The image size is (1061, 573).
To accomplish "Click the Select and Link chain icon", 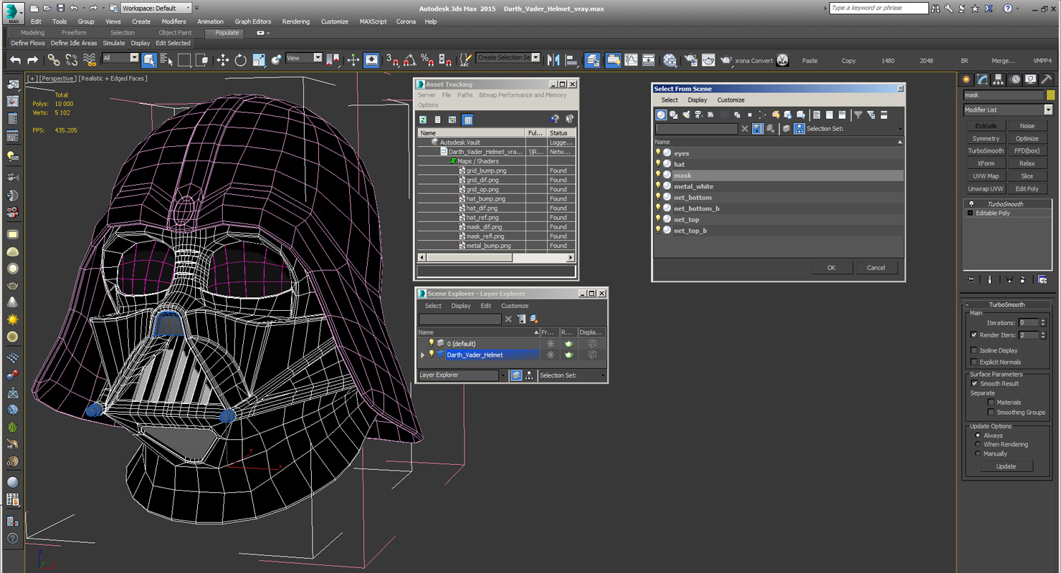I will [x=54, y=60].
